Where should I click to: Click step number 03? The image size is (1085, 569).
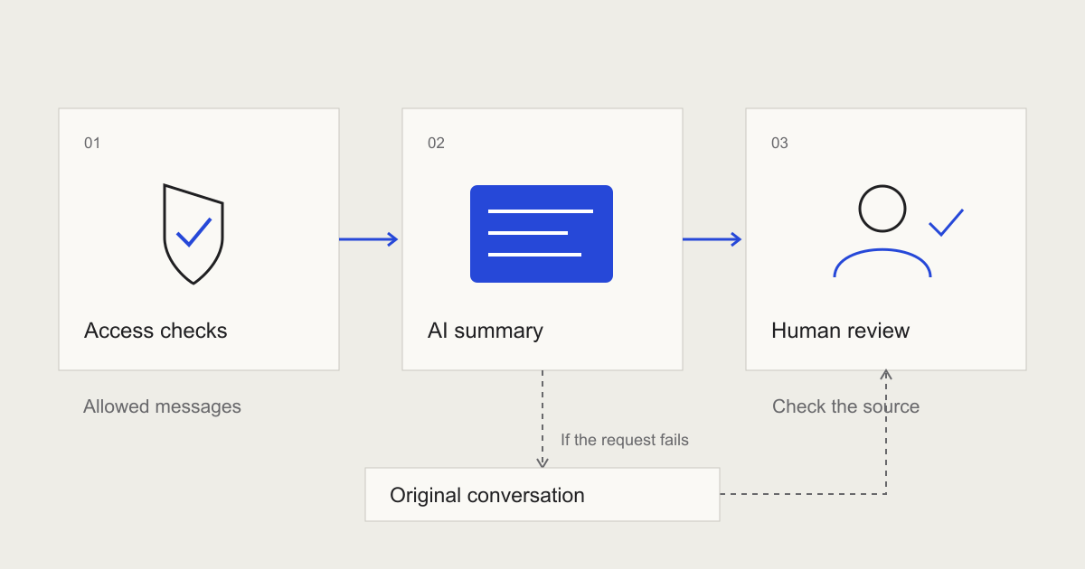779,143
